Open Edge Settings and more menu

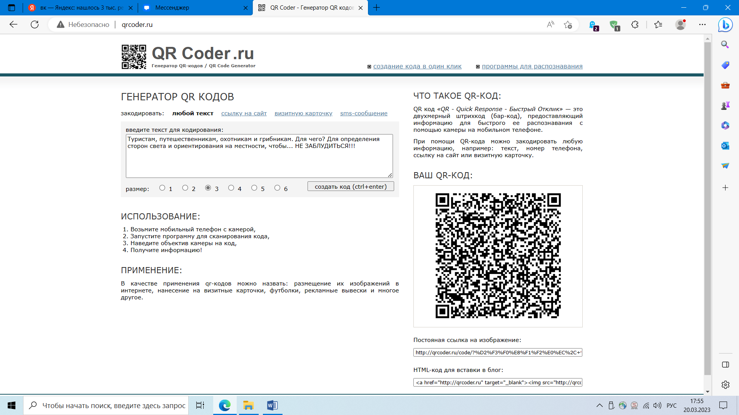[702, 25]
